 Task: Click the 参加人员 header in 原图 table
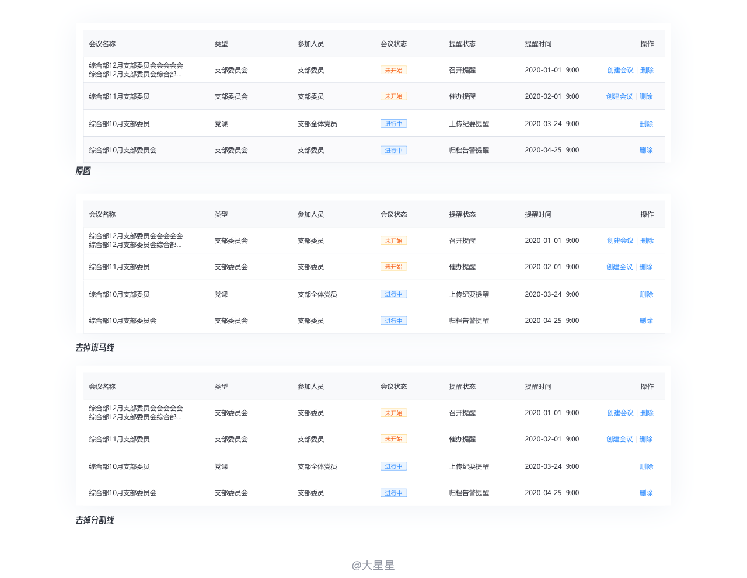click(310, 44)
